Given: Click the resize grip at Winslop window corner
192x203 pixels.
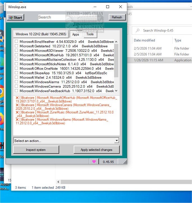Looking at the screenshot, I should (x=125, y=162).
